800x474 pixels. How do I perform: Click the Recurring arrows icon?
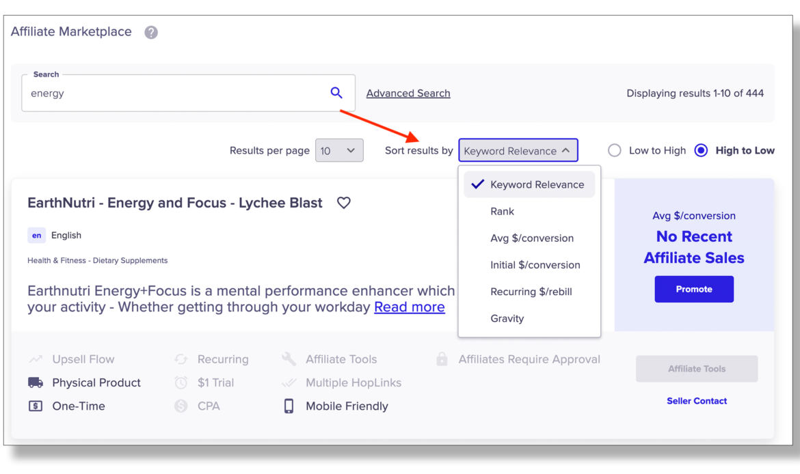tap(181, 359)
